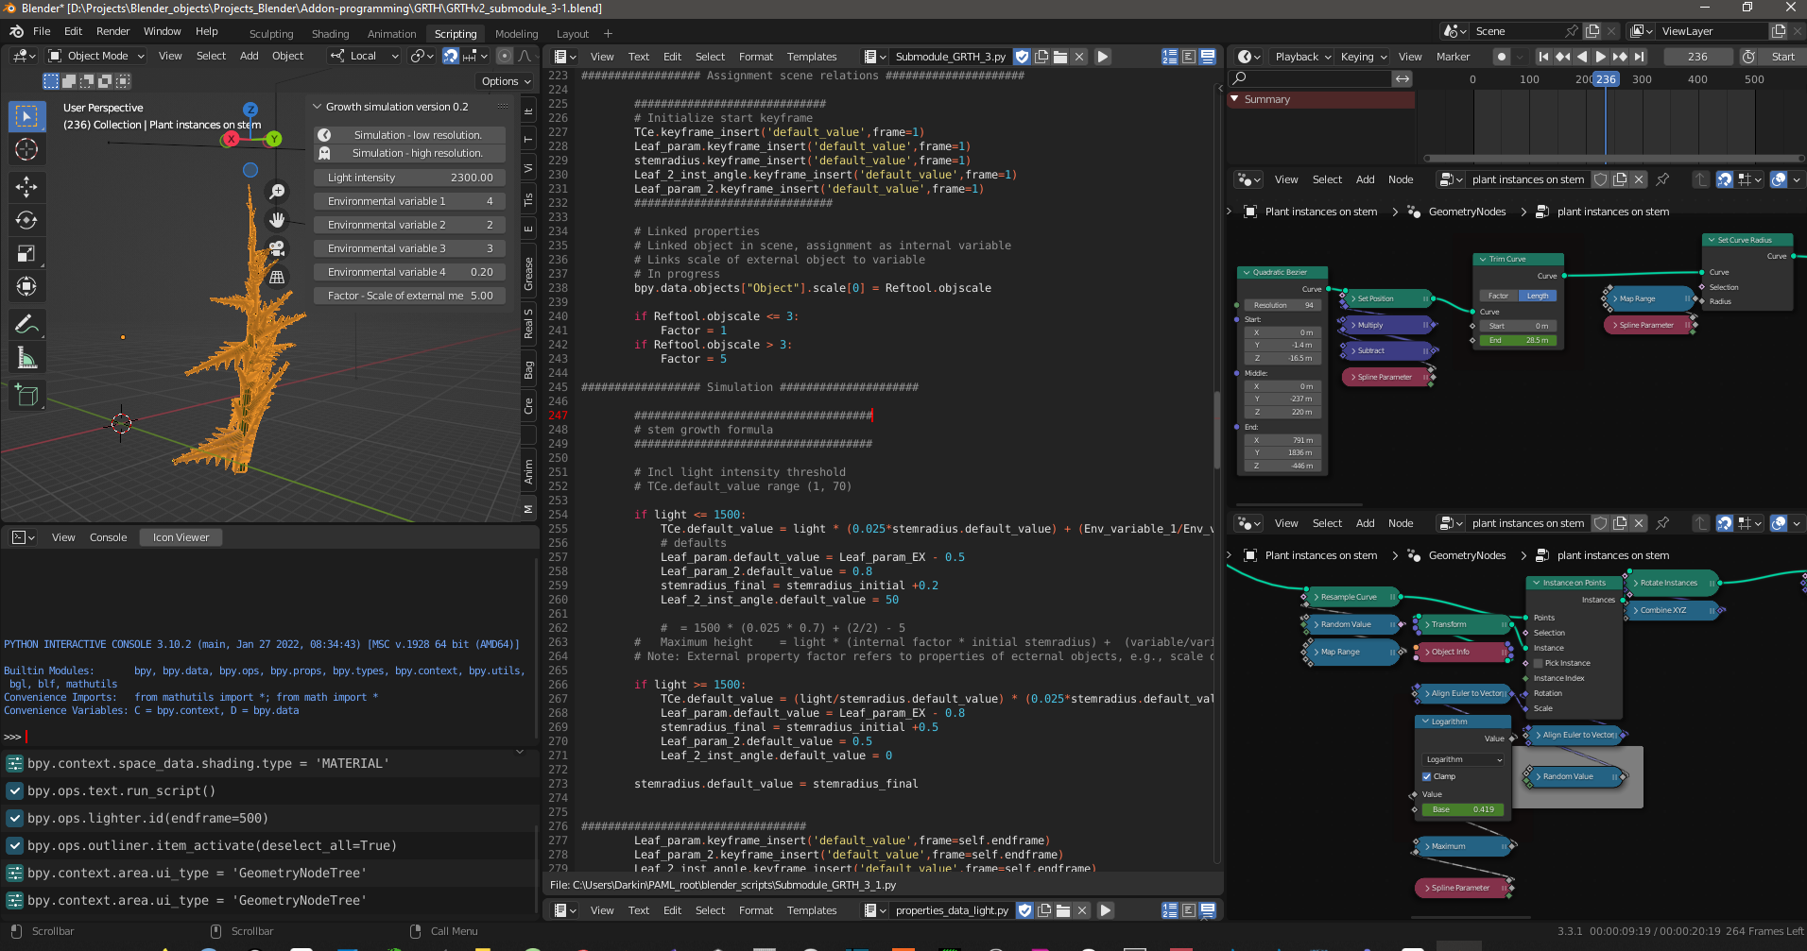Select the Move tool in the viewport toolbar
The height and width of the screenshot is (951, 1807).
click(x=26, y=187)
